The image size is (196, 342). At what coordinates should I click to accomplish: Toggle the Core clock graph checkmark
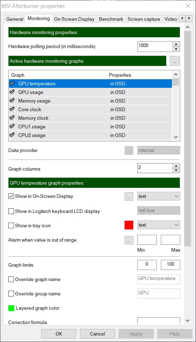click(x=12, y=109)
